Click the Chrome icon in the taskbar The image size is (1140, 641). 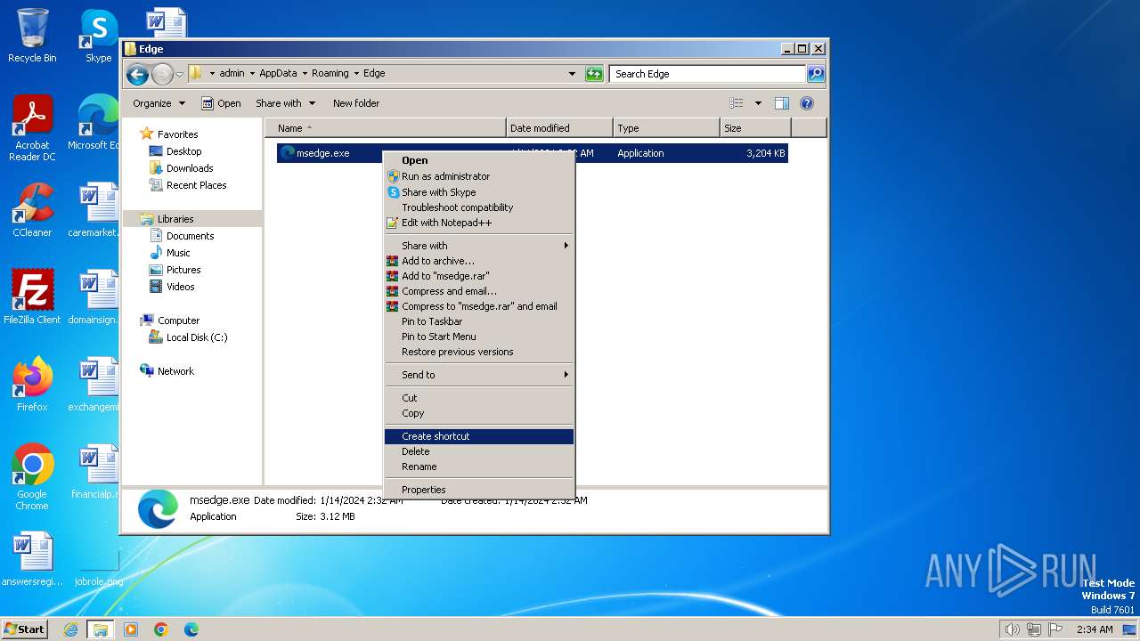click(161, 629)
